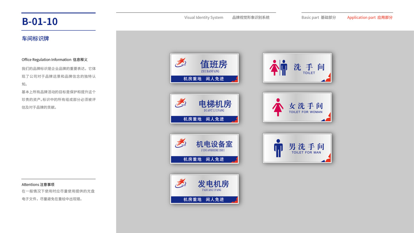
Task: Click the male figure on 男洗手间 sign
Action: click(x=278, y=148)
